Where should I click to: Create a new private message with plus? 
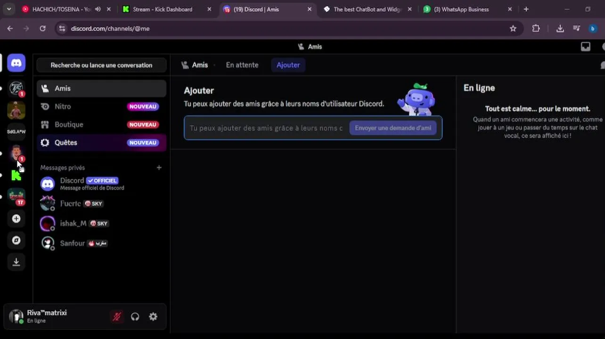coord(159,168)
